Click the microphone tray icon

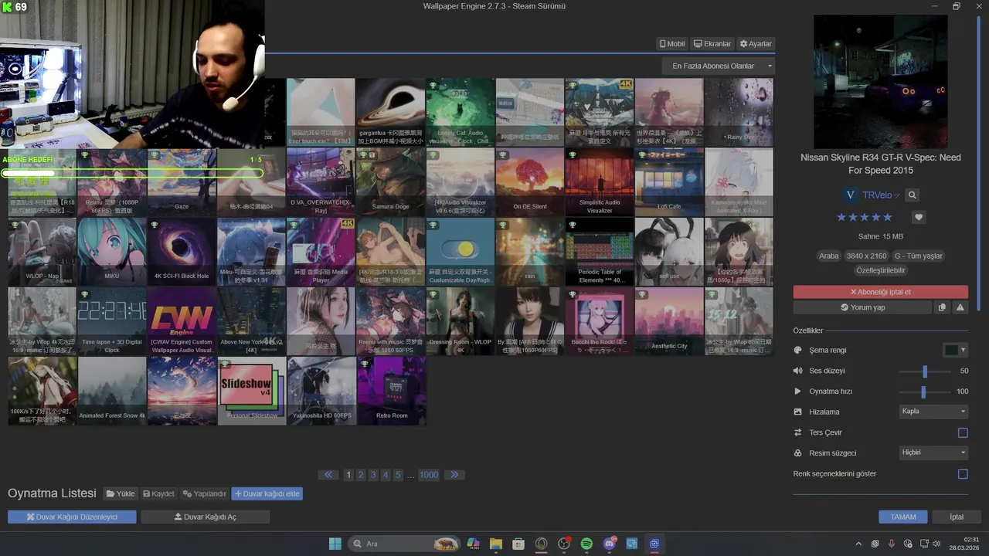(x=892, y=544)
